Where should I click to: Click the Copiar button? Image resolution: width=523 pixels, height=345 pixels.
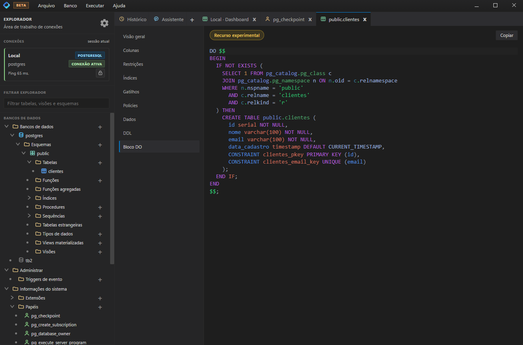point(506,35)
